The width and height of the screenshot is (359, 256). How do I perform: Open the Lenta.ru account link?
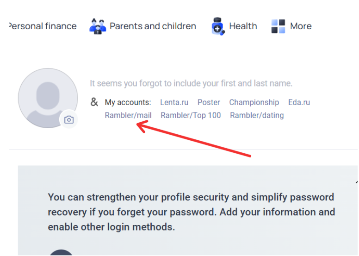(174, 102)
